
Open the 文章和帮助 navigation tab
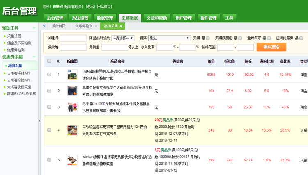tap(157, 18)
